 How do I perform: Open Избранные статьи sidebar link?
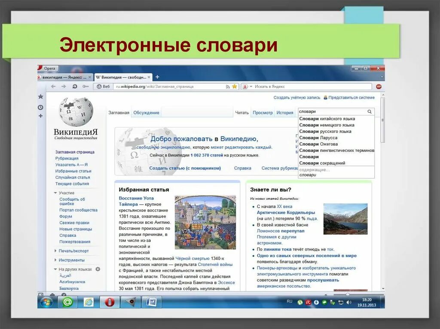point(73,171)
